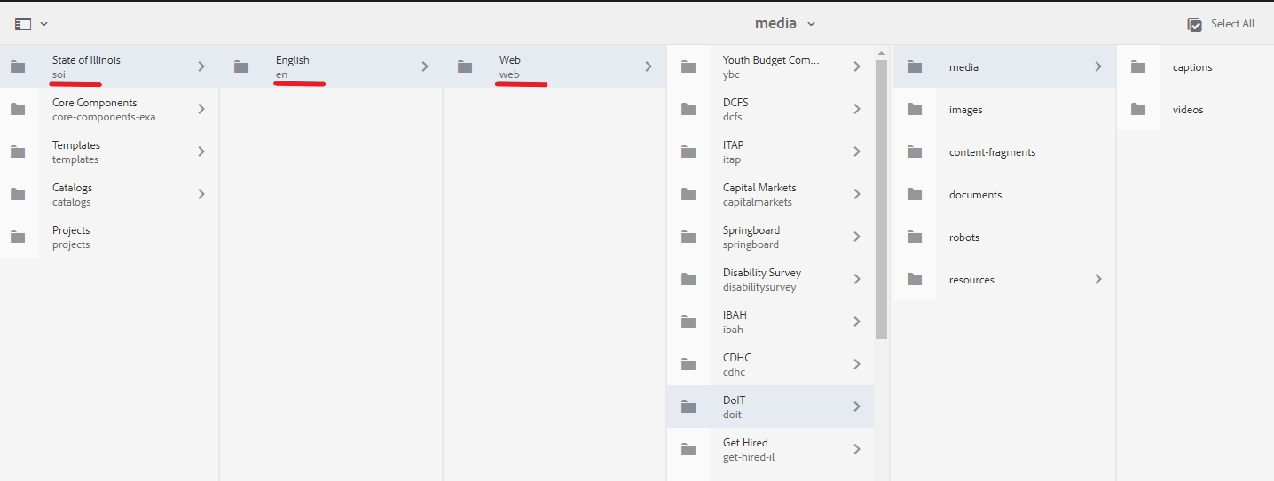Viewport: 1274px width, 481px height.
Task: Select the DCFS folder icon
Action: pyautogui.click(x=688, y=109)
